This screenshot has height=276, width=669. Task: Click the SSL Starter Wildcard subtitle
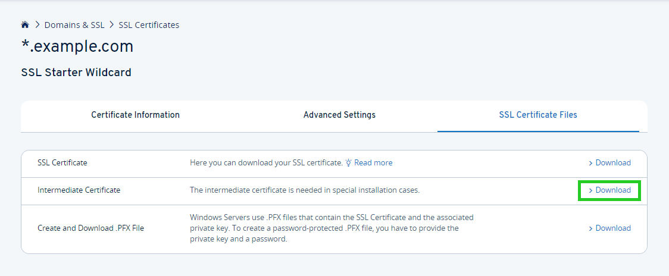click(x=76, y=73)
